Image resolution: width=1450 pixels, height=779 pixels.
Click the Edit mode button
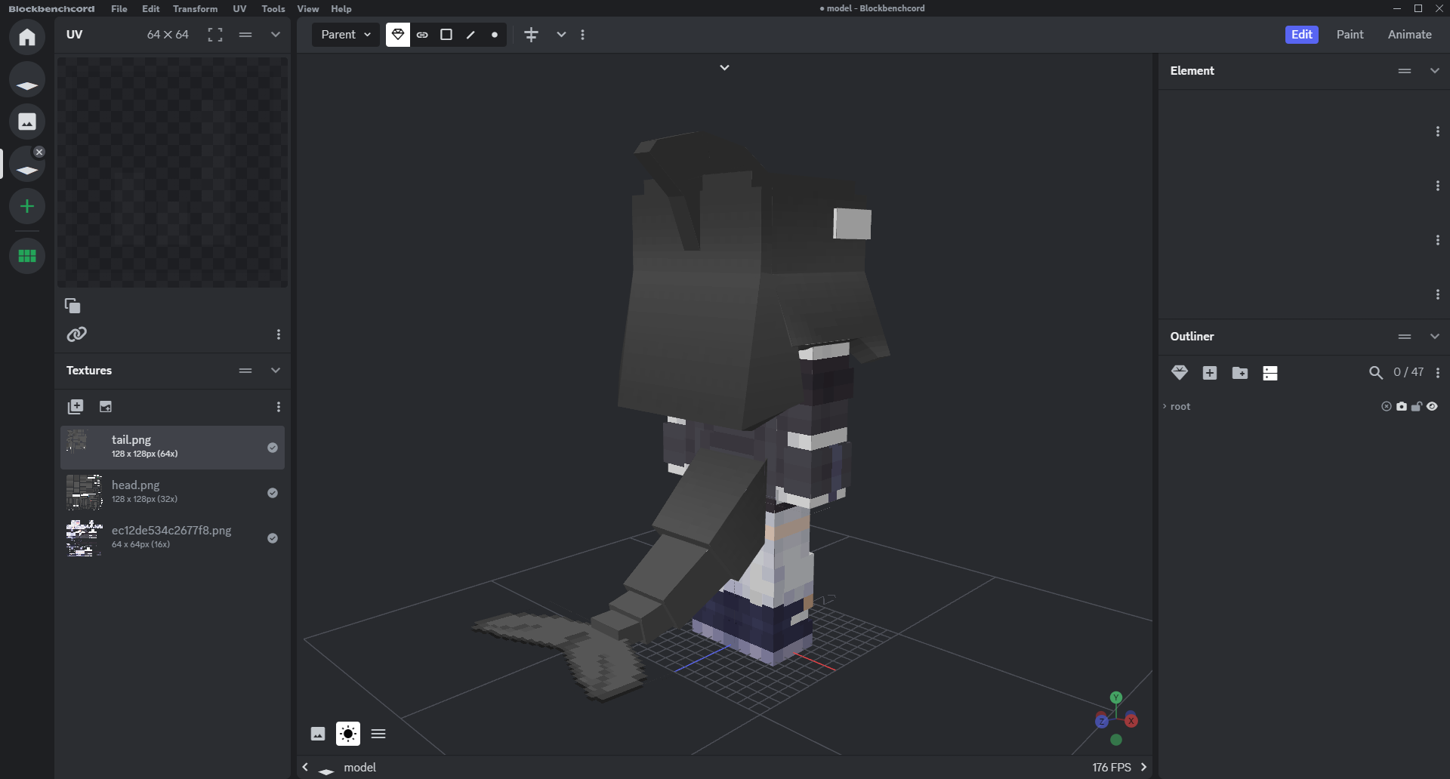coord(1301,35)
